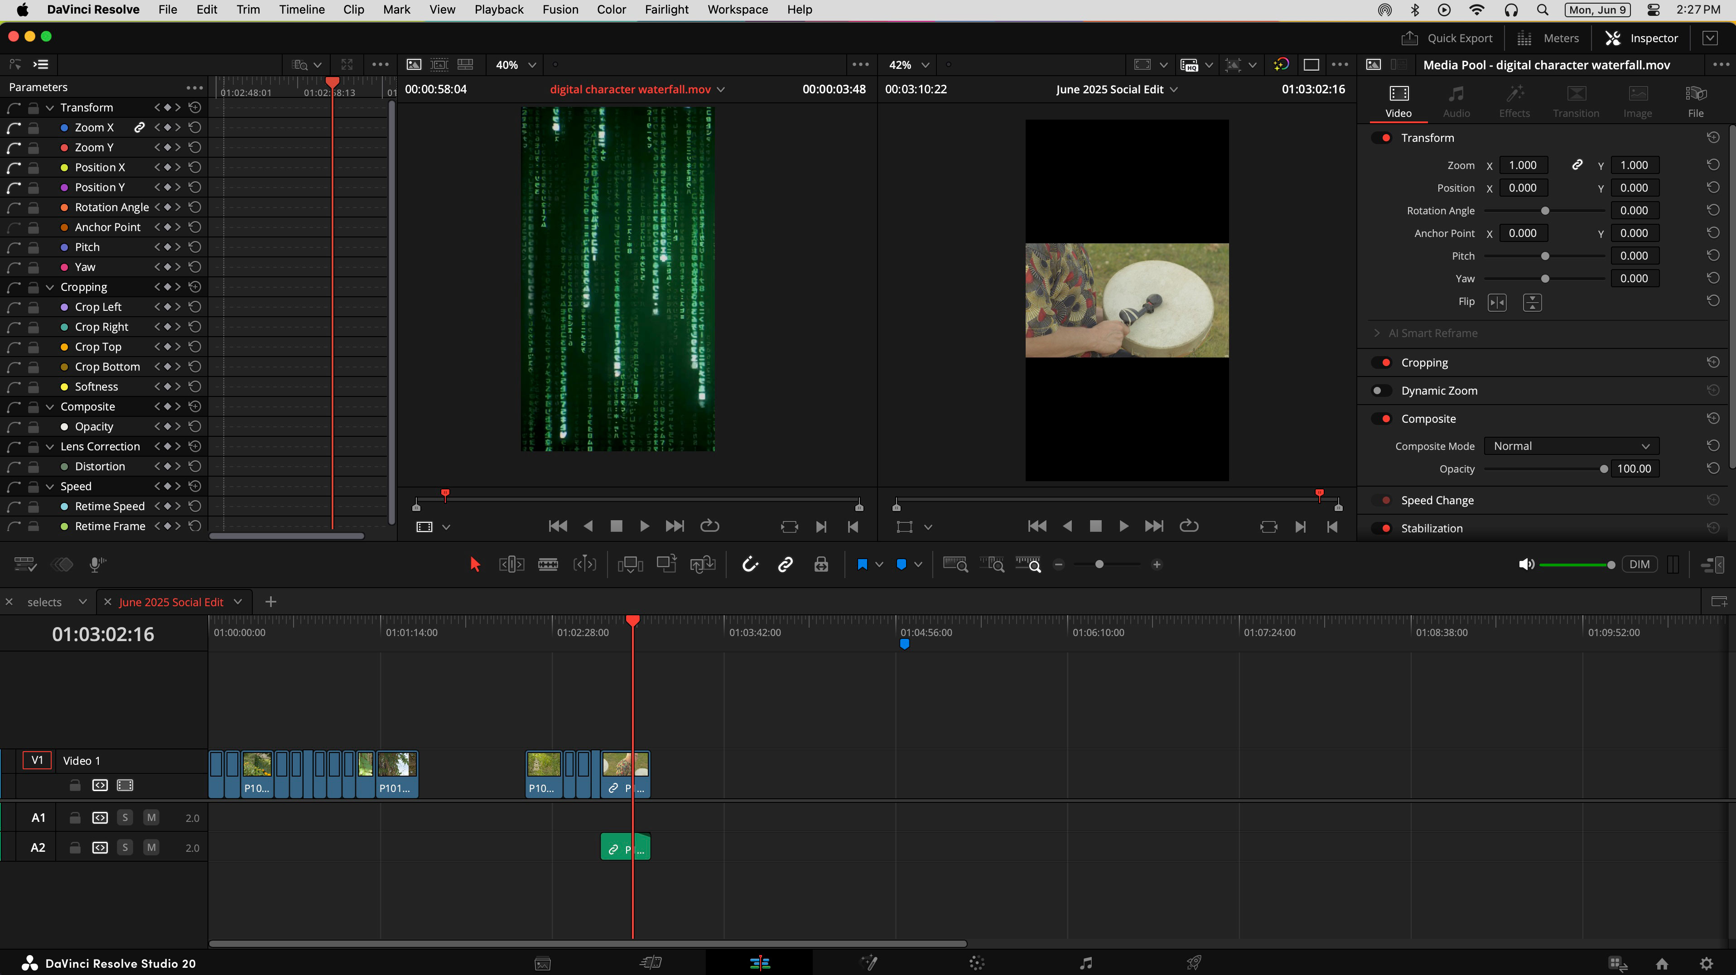Open Project Settings gear icon
1736x975 pixels.
tap(1706, 964)
